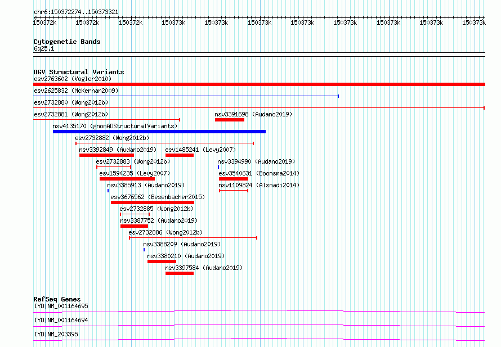Open IYD|NM_001164695 transcript label
This screenshot has width=501, height=347.
click(x=61, y=306)
